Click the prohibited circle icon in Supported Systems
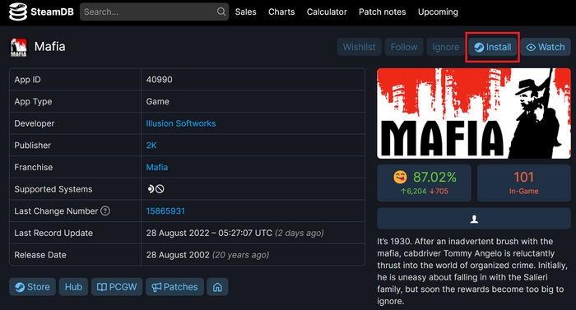Screen dimensions: 576x310 click(x=160, y=189)
